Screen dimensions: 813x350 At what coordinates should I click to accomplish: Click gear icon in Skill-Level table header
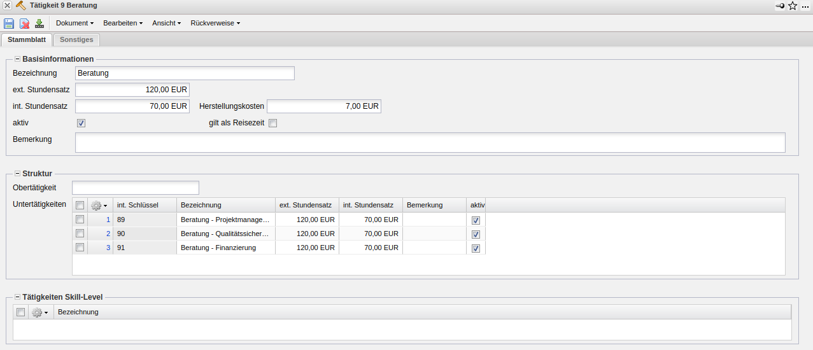point(39,312)
